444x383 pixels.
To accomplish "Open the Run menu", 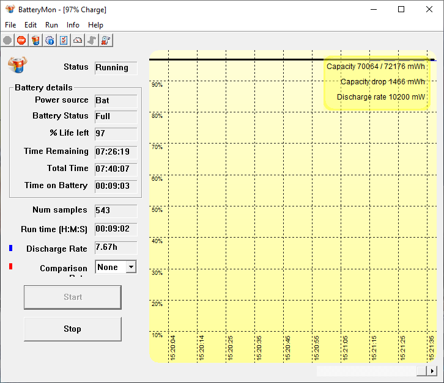I will (52, 25).
